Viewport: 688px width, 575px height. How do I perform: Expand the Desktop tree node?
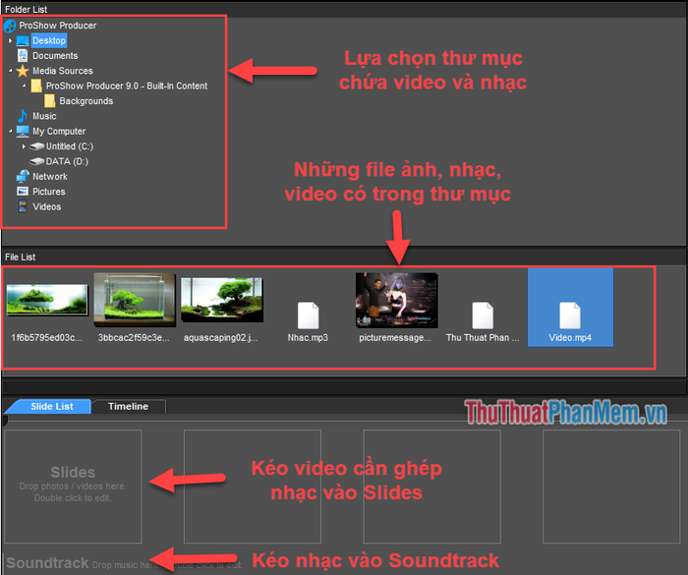tap(10, 41)
